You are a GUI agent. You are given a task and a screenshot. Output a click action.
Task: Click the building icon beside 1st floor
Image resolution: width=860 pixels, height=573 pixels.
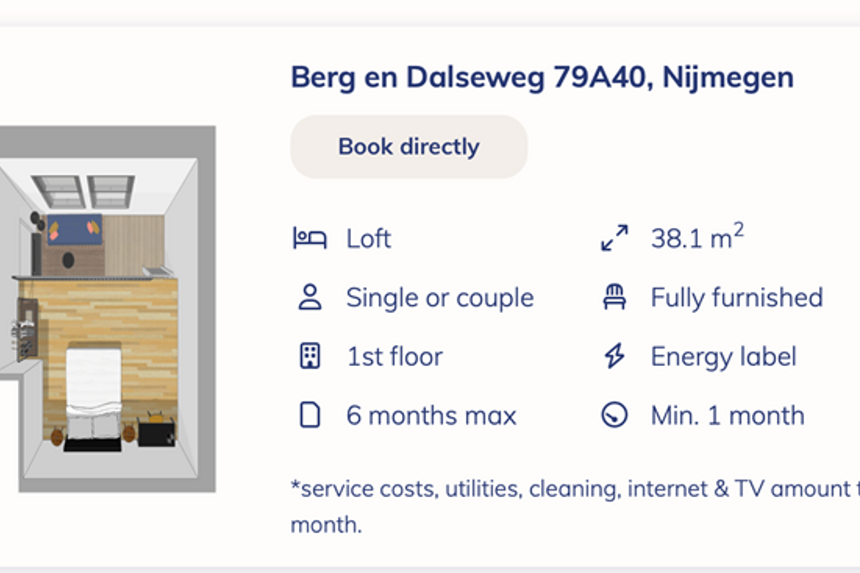point(310,356)
